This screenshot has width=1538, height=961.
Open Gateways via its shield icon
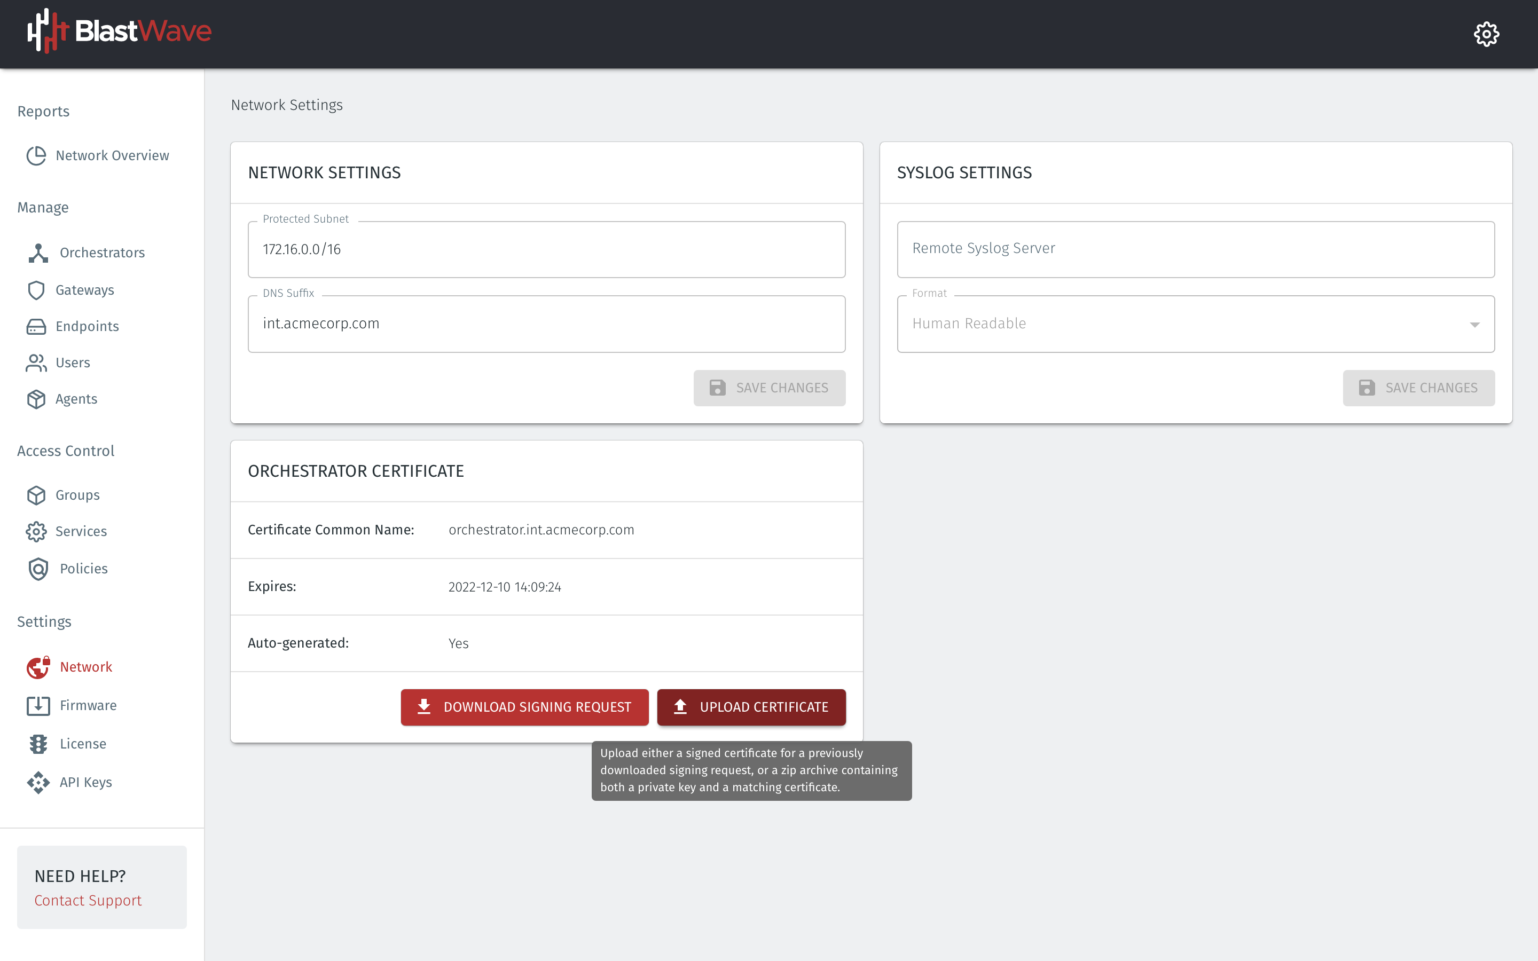coord(37,290)
